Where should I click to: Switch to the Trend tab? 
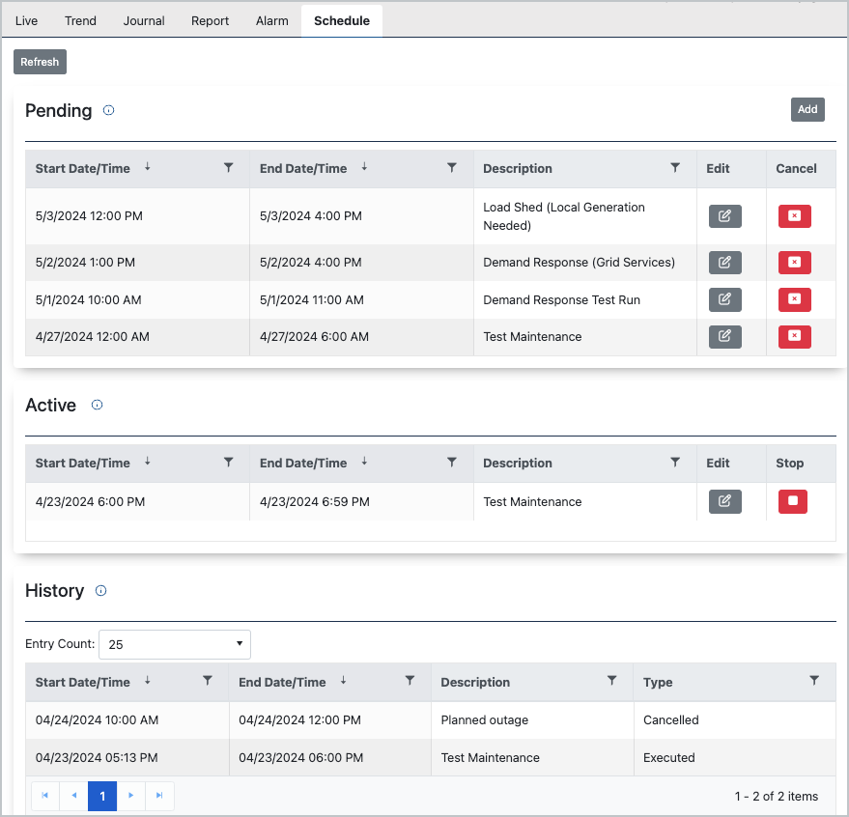click(x=80, y=20)
